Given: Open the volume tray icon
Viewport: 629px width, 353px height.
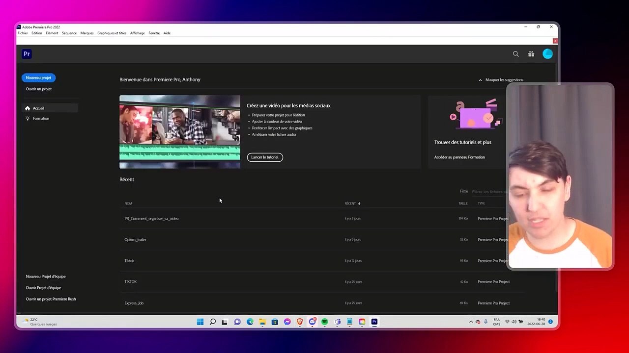Looking at the screenshot, I should (514, 322).
